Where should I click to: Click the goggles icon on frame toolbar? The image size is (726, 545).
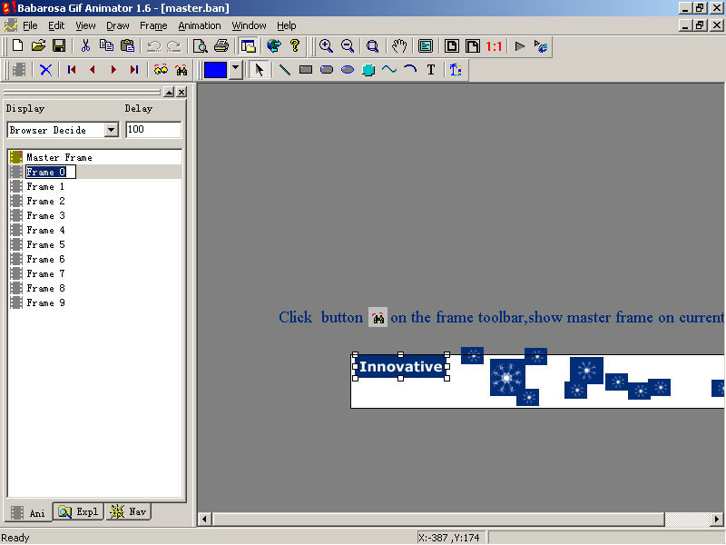[161, 70]
